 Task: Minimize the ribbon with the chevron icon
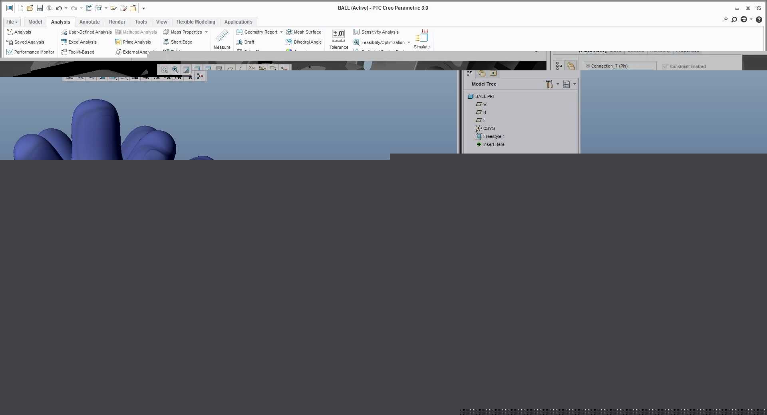pos(726,19)
